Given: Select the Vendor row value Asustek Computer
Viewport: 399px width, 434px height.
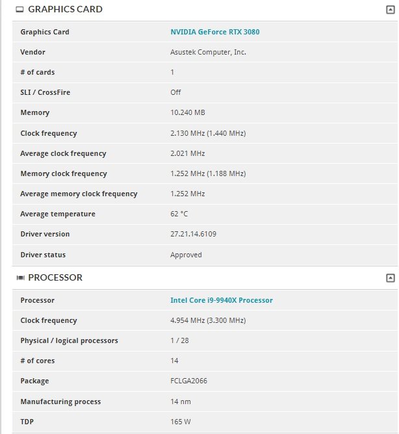Looking at the screenshot, I should tap(208, 52).
